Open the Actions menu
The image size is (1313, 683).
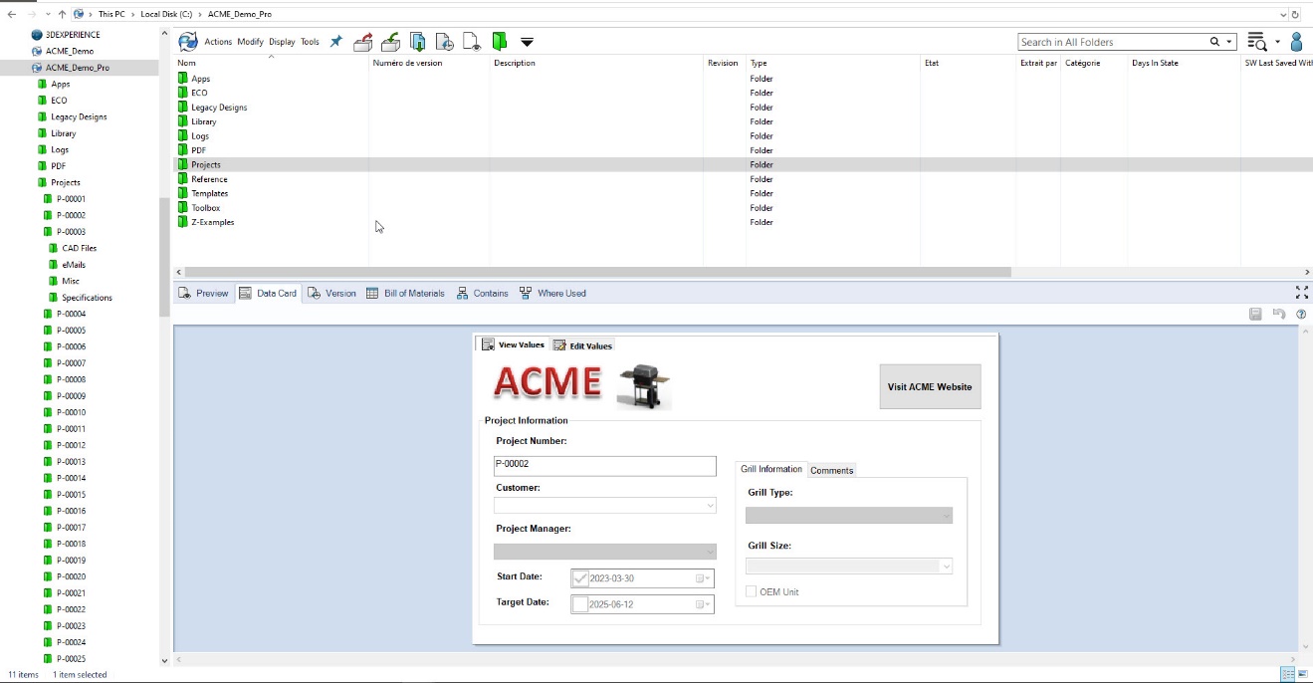[217, 42]
